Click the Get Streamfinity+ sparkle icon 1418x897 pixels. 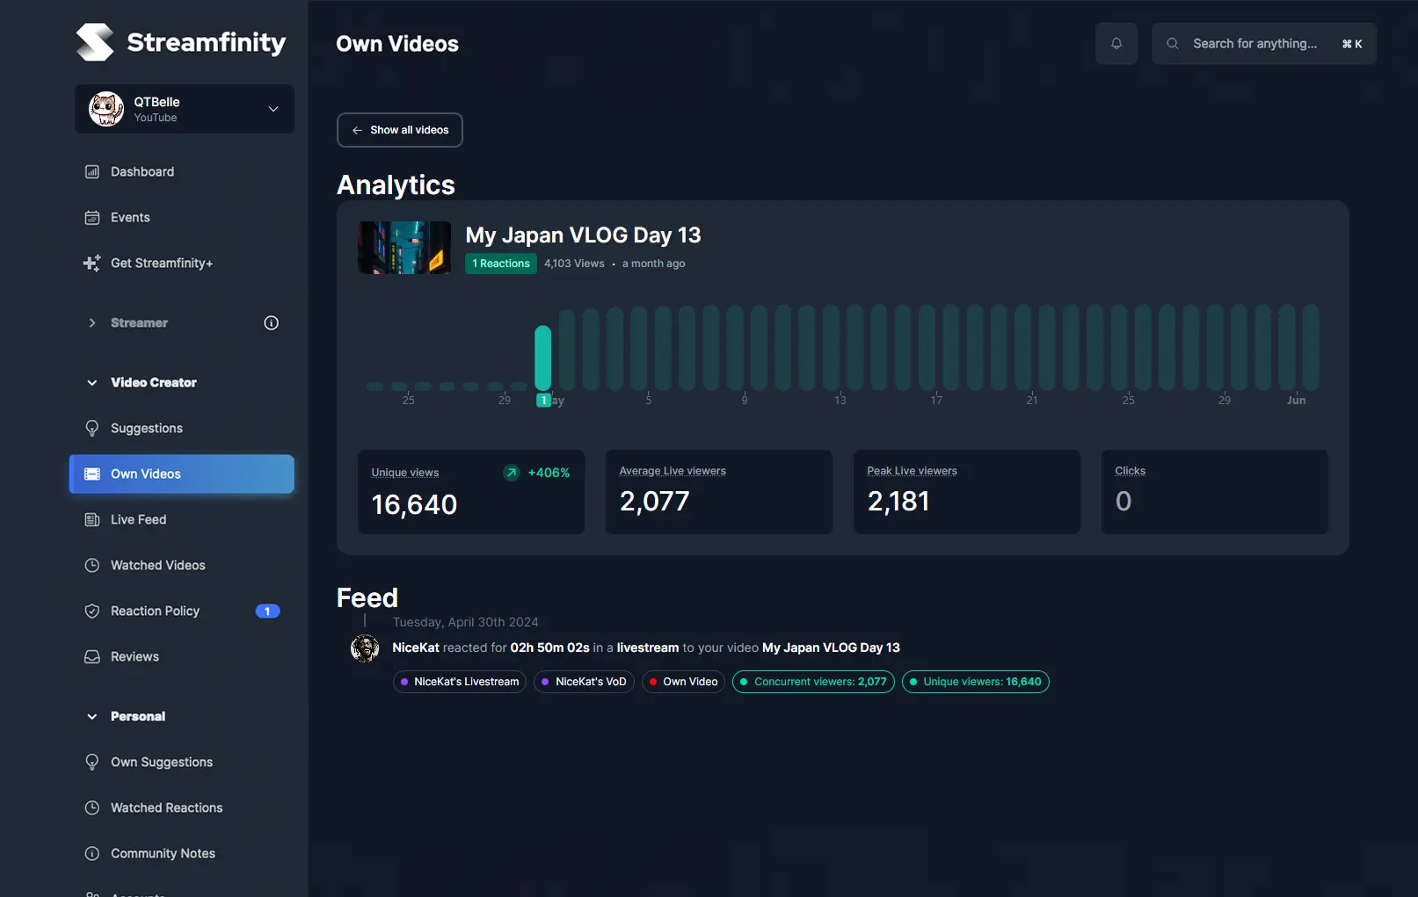91,263
